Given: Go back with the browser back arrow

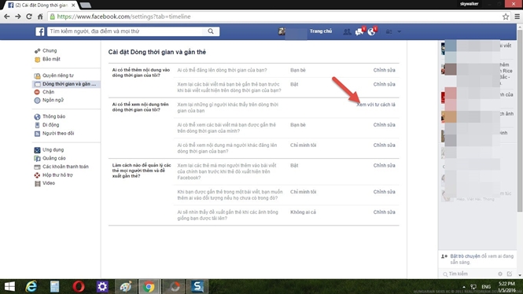Looking at the screenshot, I should point(6,17).
